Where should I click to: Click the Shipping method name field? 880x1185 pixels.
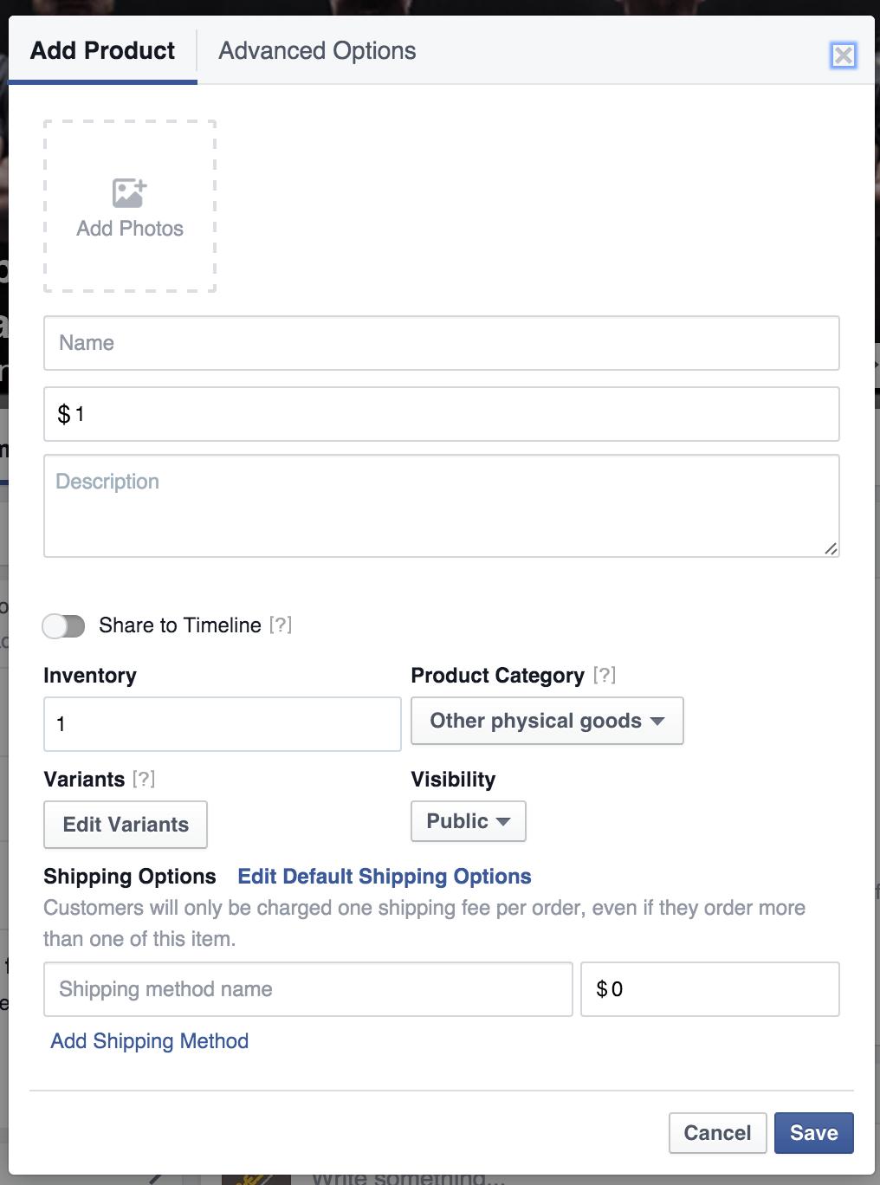(307, 989)
